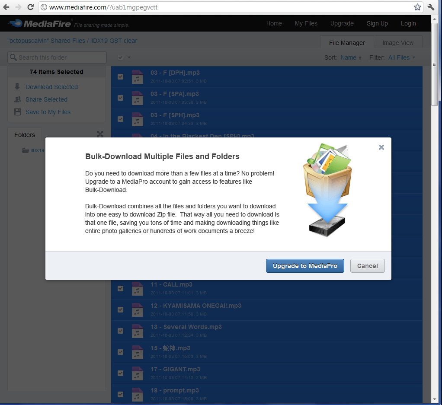The width and height of the screenshot is (442, 405).
Task: Open the Upgrade menu item
Action: (x=342, y=24)
